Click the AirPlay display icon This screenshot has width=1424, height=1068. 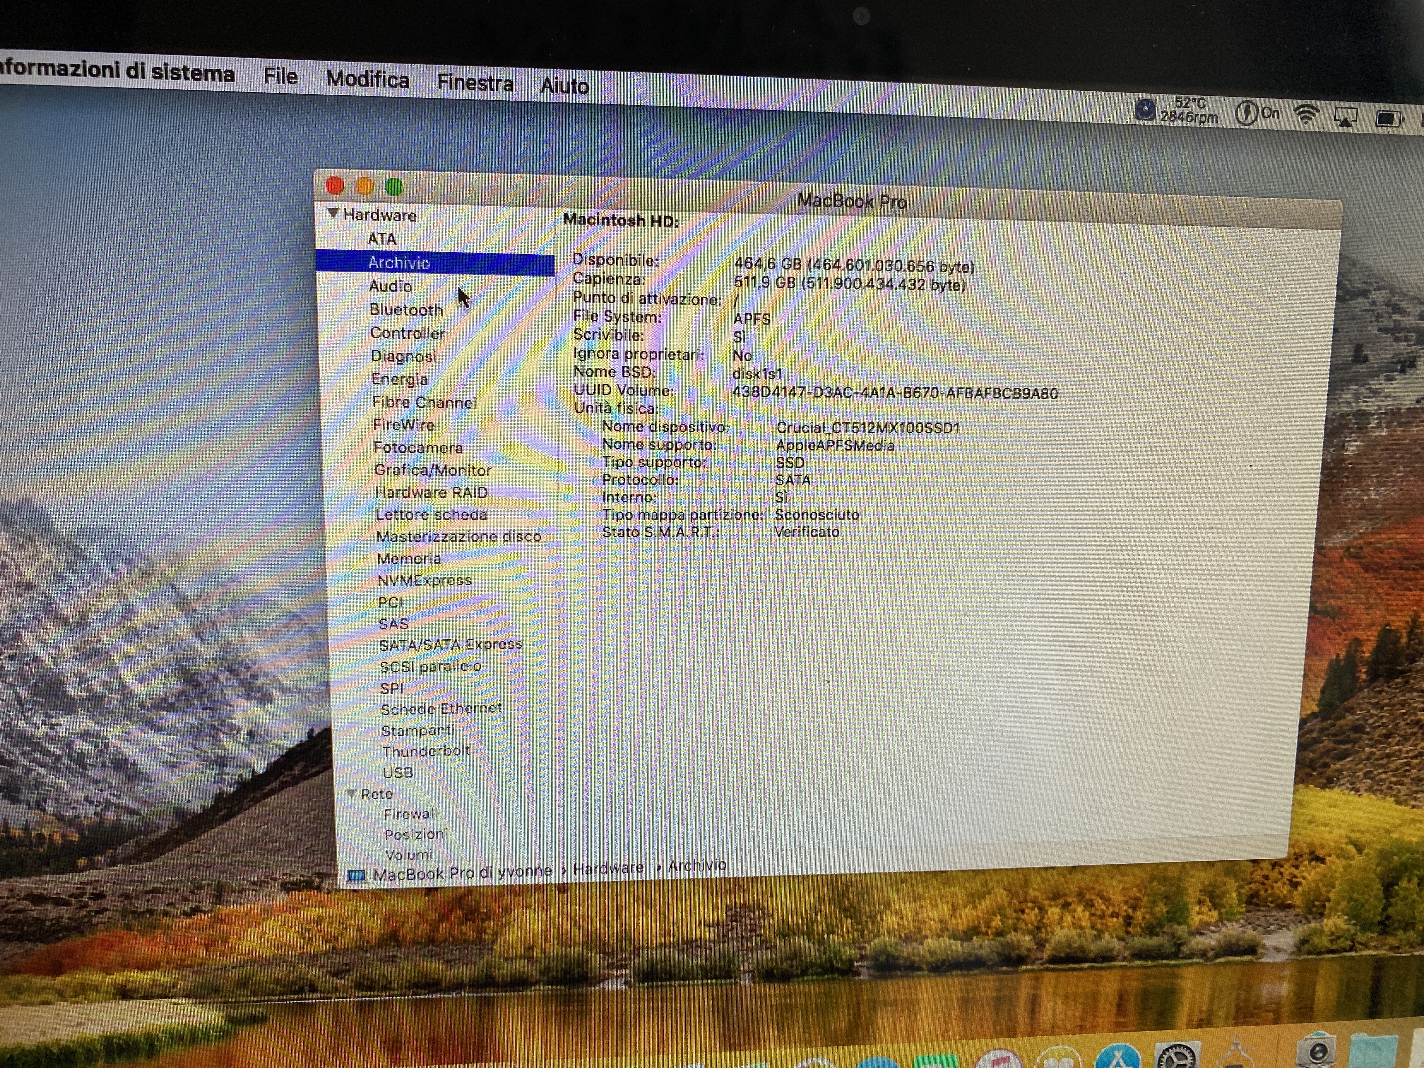(1346, 117)
